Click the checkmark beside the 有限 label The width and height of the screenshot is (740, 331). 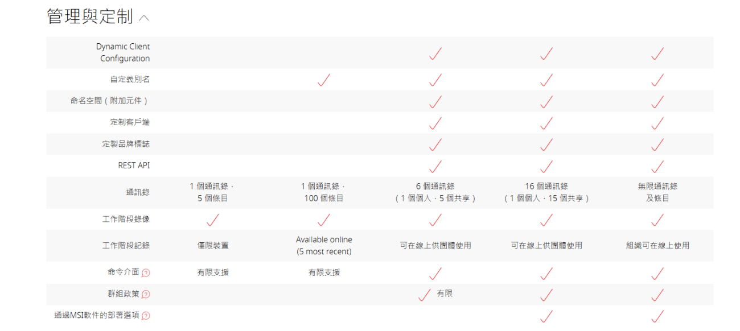(x=424, y=295)
